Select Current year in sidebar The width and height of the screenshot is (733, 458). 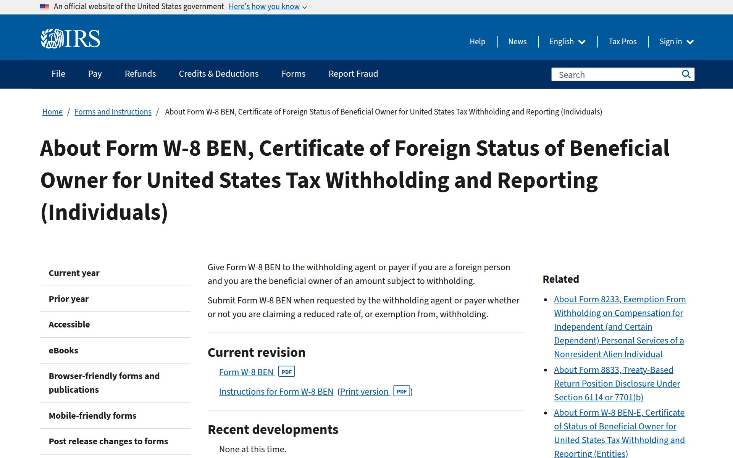115,273
